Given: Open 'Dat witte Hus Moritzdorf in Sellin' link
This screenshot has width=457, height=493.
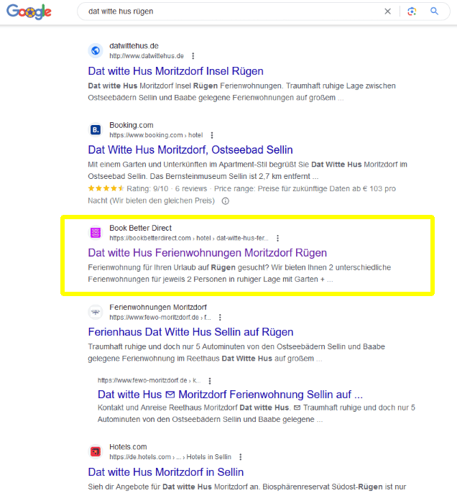Looking at the screenshot, I should pyautogui.click(x=165, y=472).
